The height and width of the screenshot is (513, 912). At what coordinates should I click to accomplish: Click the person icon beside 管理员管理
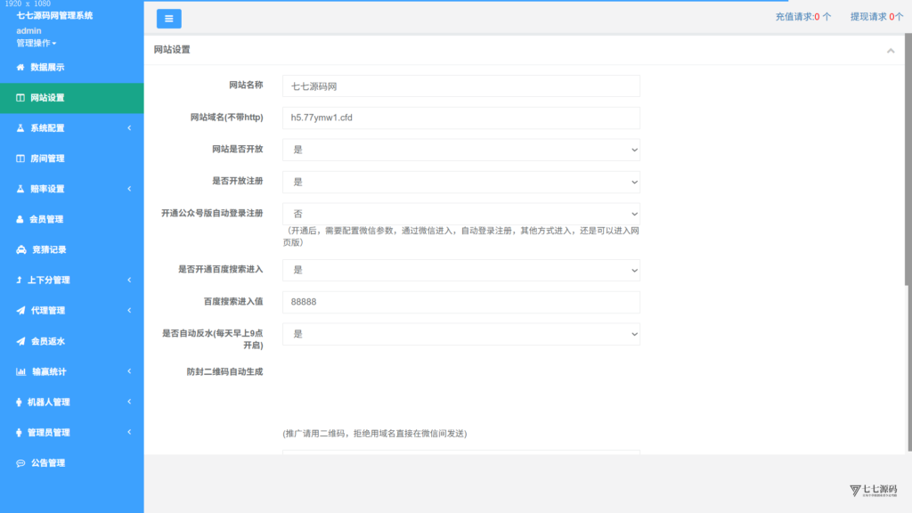click(19, 432)
